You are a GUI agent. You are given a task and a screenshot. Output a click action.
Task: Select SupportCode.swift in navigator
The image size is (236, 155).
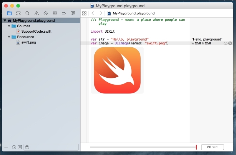(36, 31)
